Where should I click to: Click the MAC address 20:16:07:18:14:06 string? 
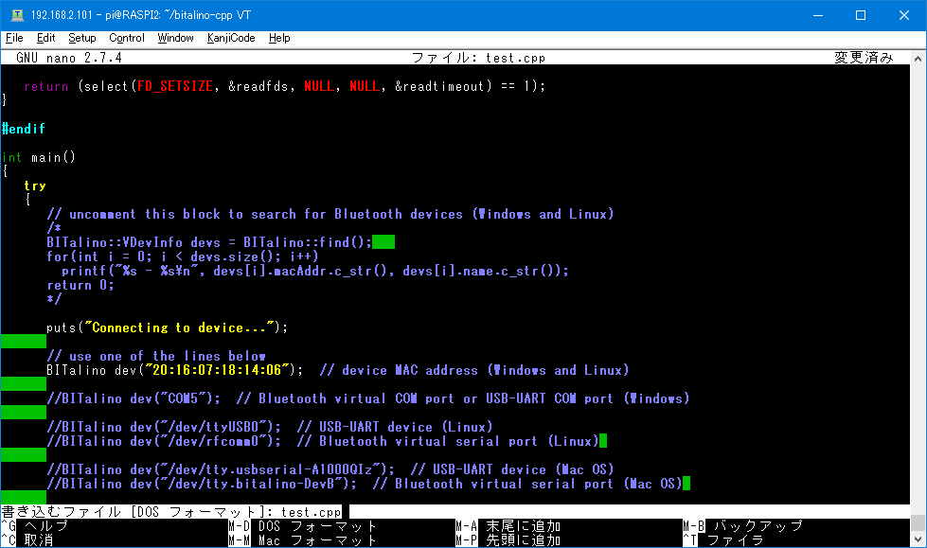(217, 370)
